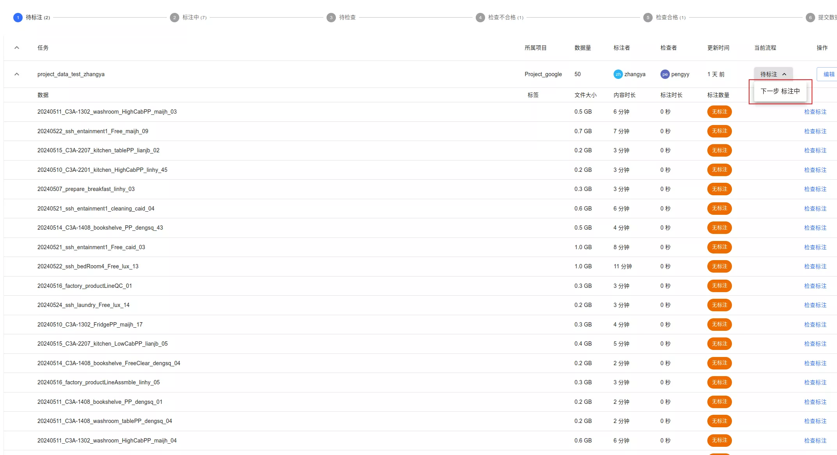This screenshot has height=455, width=837.
Task: Open 检查标注 for washroom_HighCabPP_maijh_03
Action: (x=815, y=112)
